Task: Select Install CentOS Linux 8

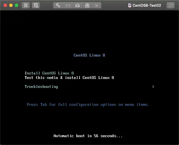Action: [x=49, y=73]
